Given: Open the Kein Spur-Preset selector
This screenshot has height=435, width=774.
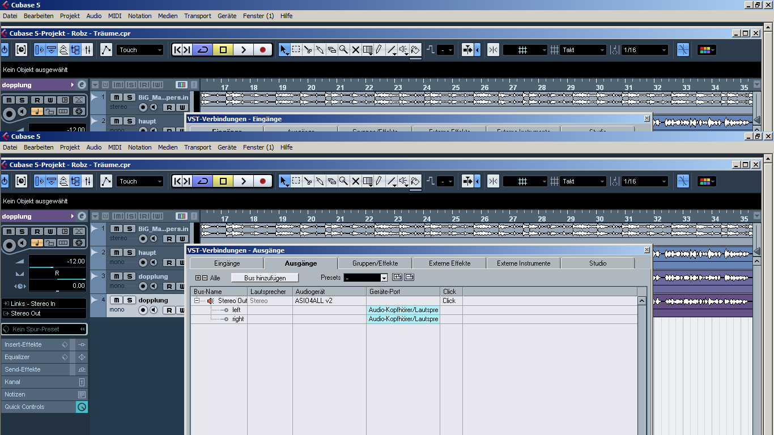Looking at the screenshot, I should point(44,329).
